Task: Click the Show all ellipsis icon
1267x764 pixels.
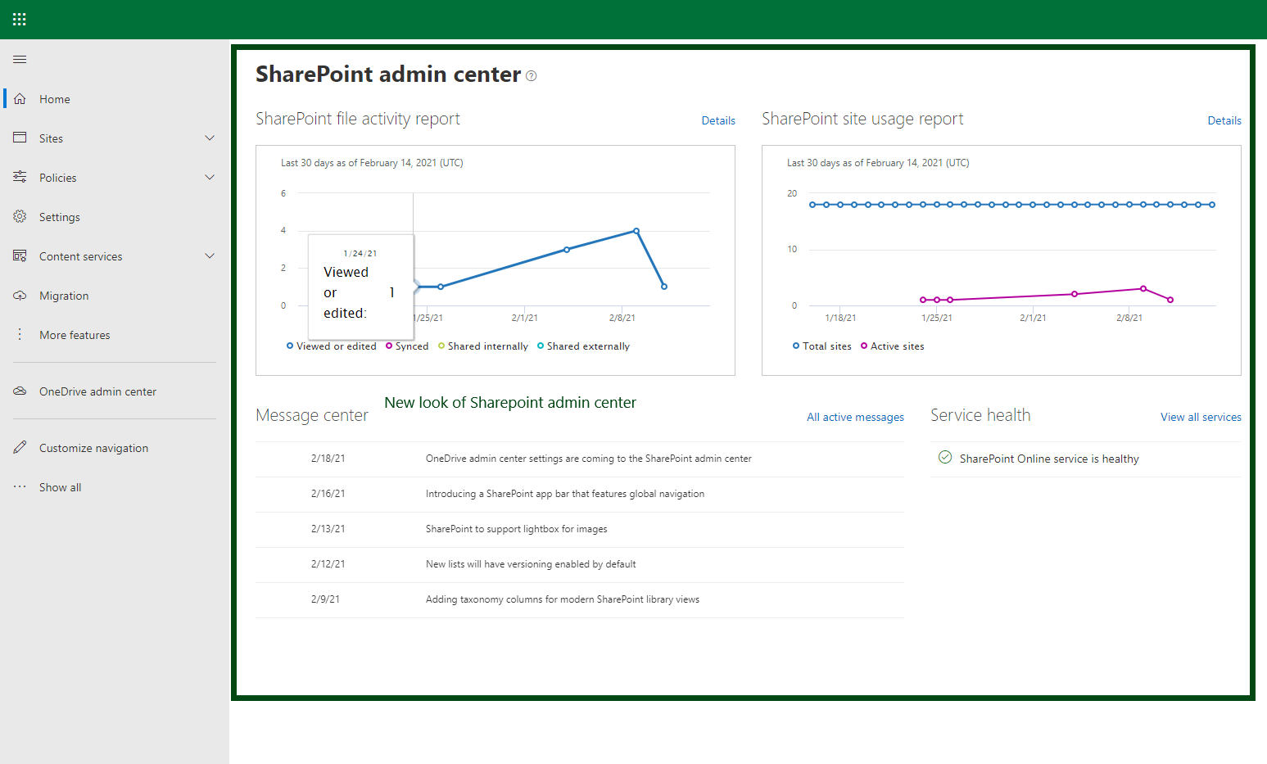Action: click(x=20, y=486)
